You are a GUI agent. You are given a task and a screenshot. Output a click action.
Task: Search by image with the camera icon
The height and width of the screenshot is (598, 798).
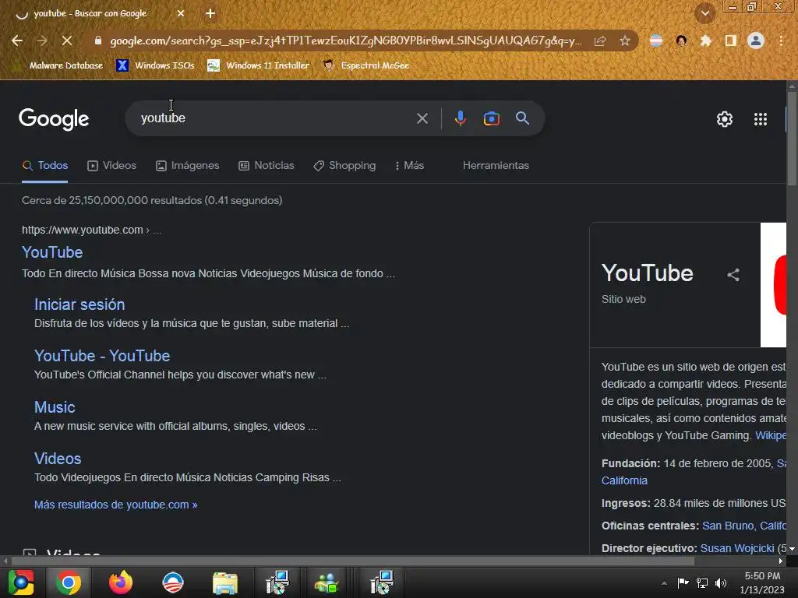coord(491,118)
